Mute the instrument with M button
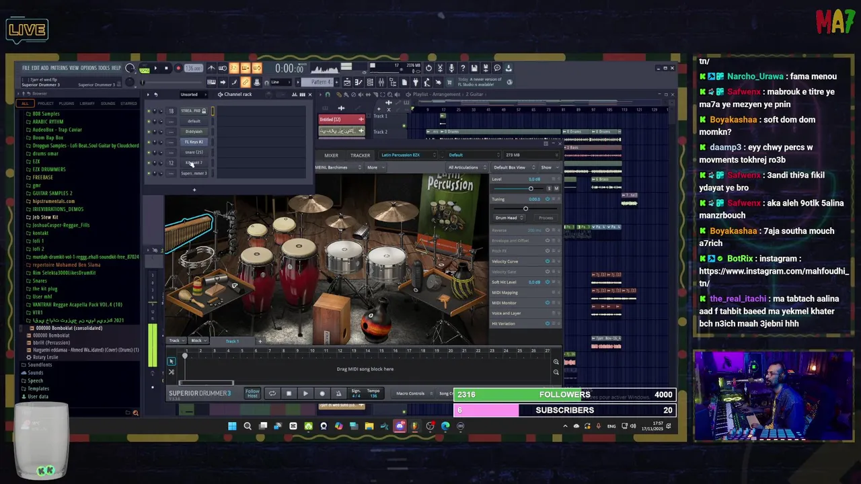Screen dimensions: 861x484 point(556,189)
